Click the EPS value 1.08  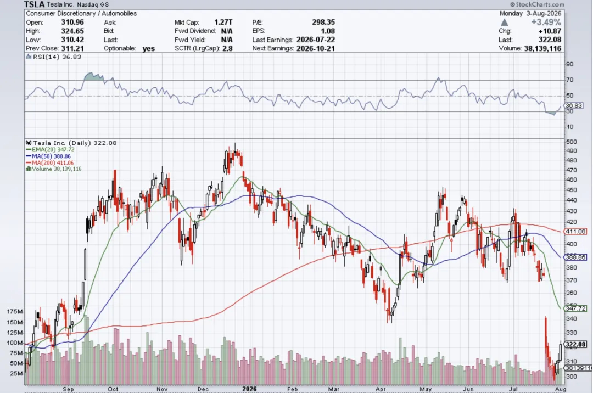327,31
